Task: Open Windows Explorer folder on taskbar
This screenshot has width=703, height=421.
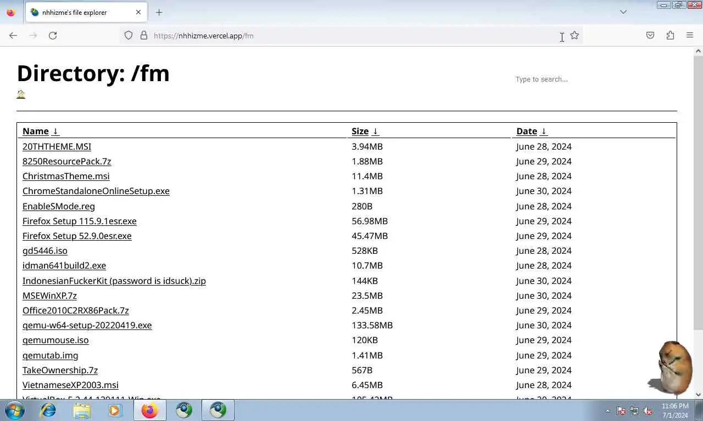Action: (x=82, y=410)
